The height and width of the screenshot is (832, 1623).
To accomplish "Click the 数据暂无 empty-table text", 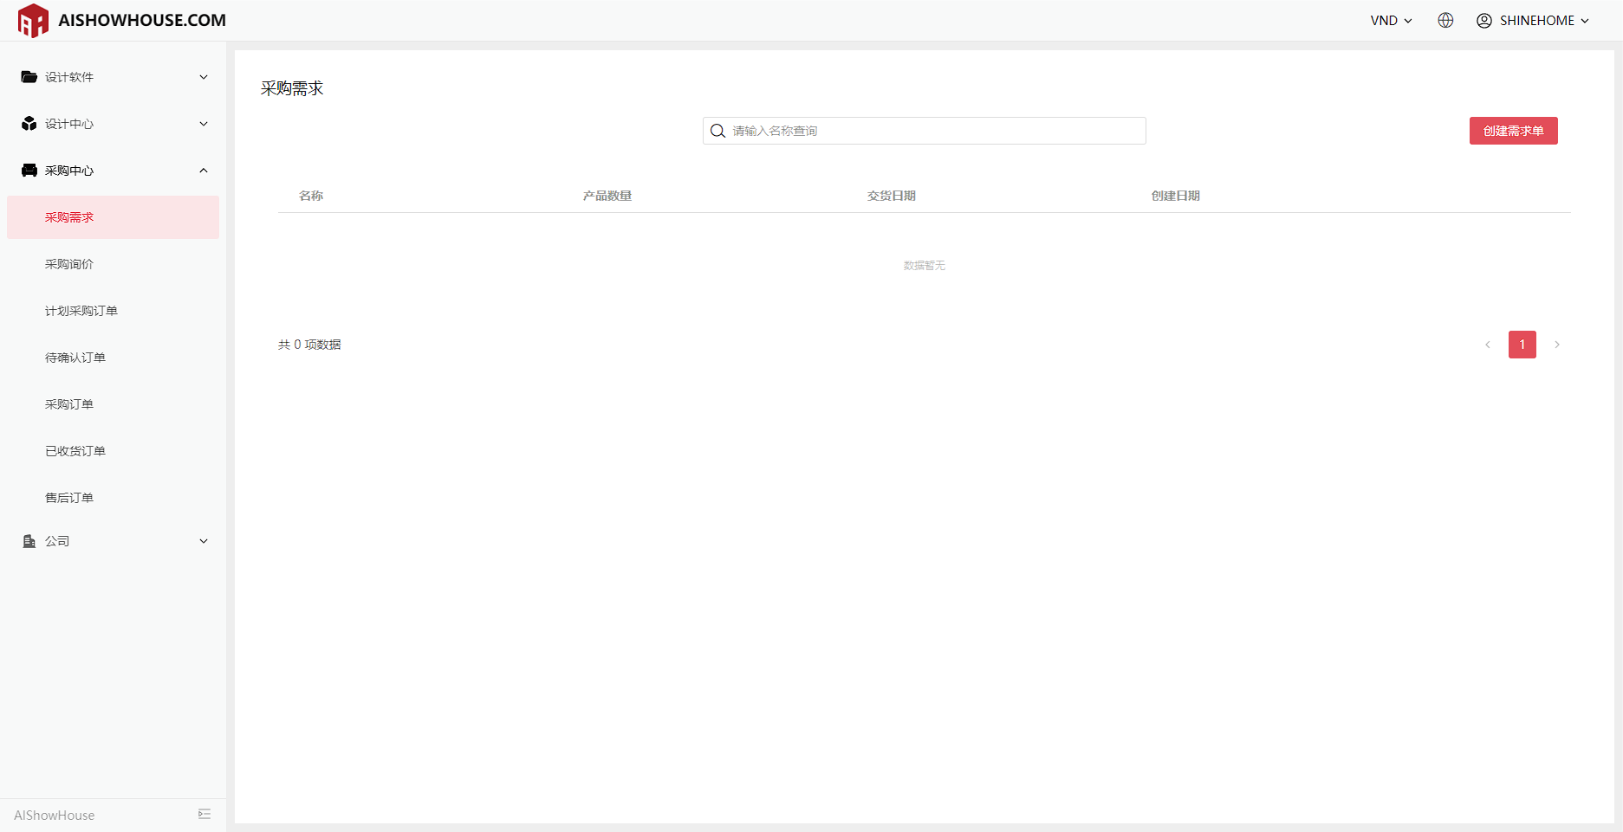I will [924, 266].
